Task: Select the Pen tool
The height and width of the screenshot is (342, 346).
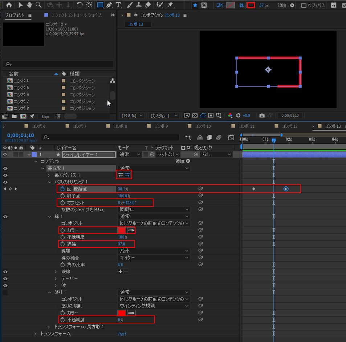Action: [x=109, y=5]
